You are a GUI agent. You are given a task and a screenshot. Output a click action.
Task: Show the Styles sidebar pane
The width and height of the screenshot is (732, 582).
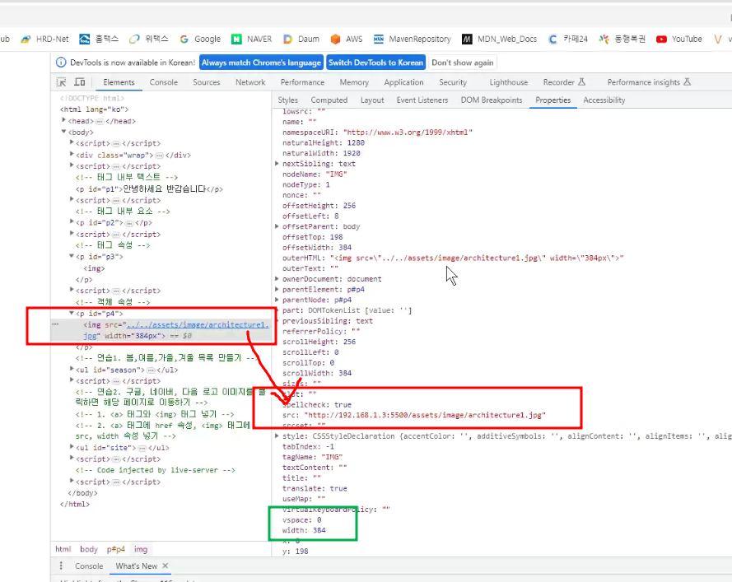[287, 100]
